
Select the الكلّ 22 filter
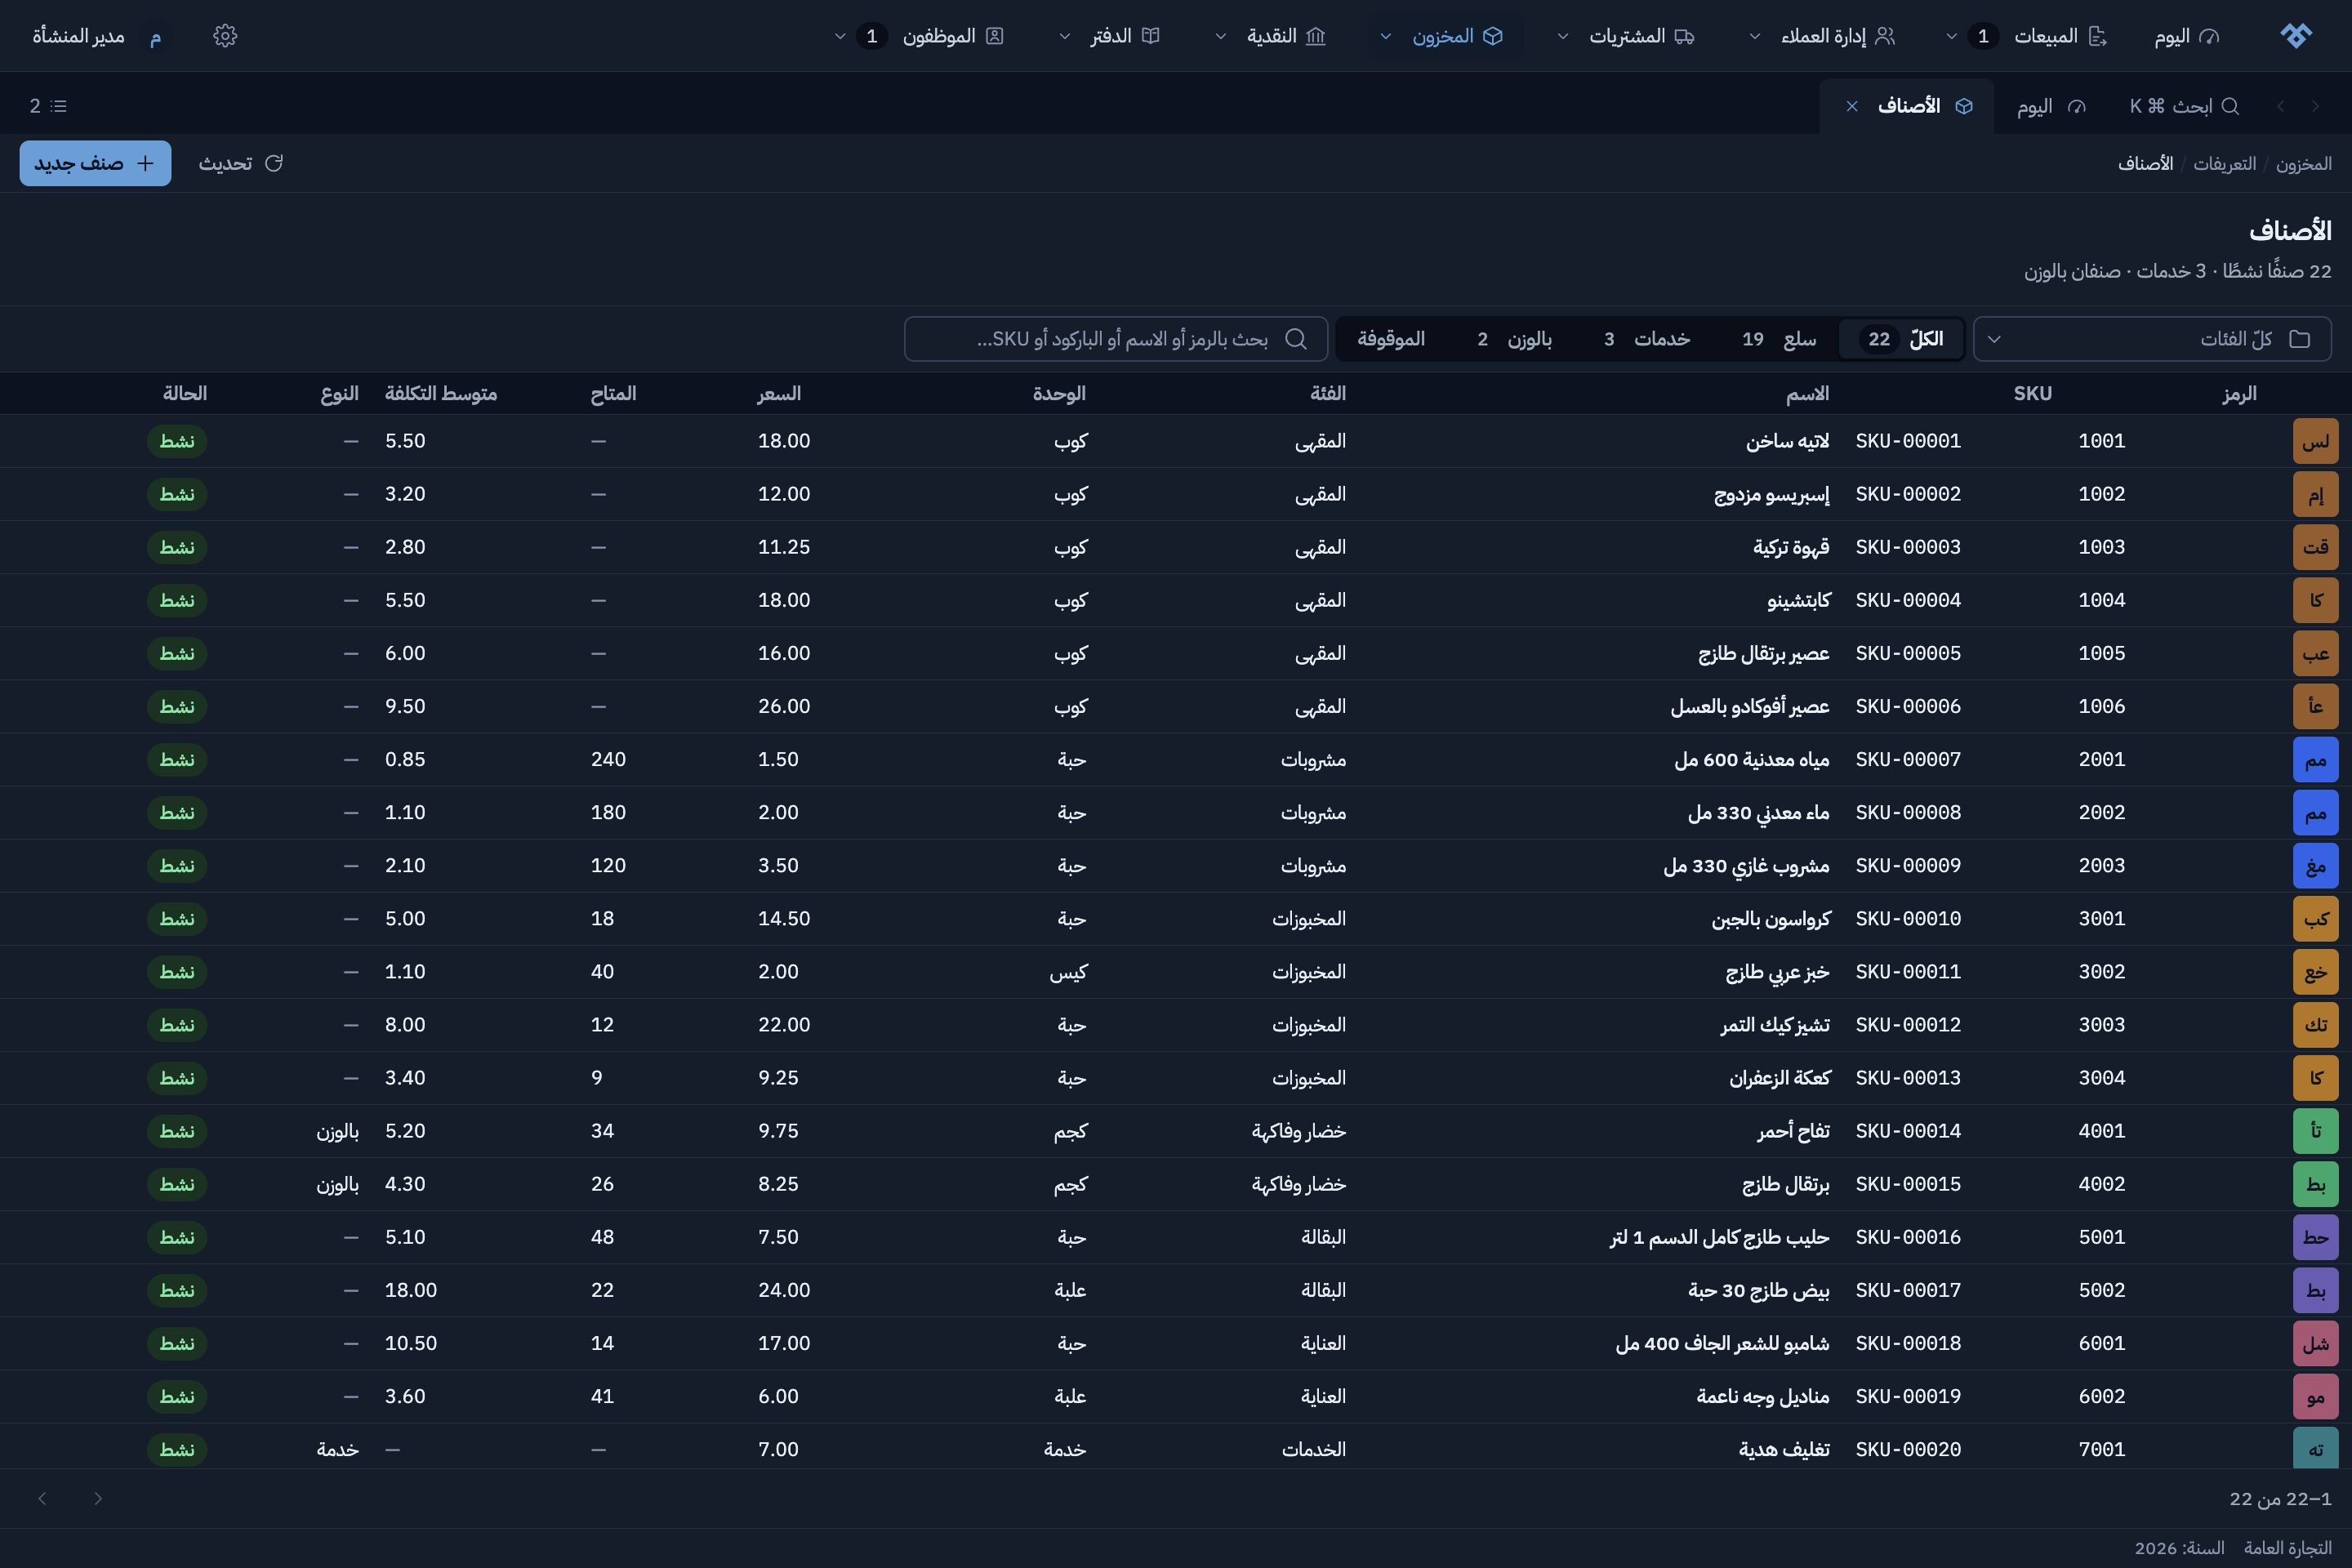[1902, 339]
